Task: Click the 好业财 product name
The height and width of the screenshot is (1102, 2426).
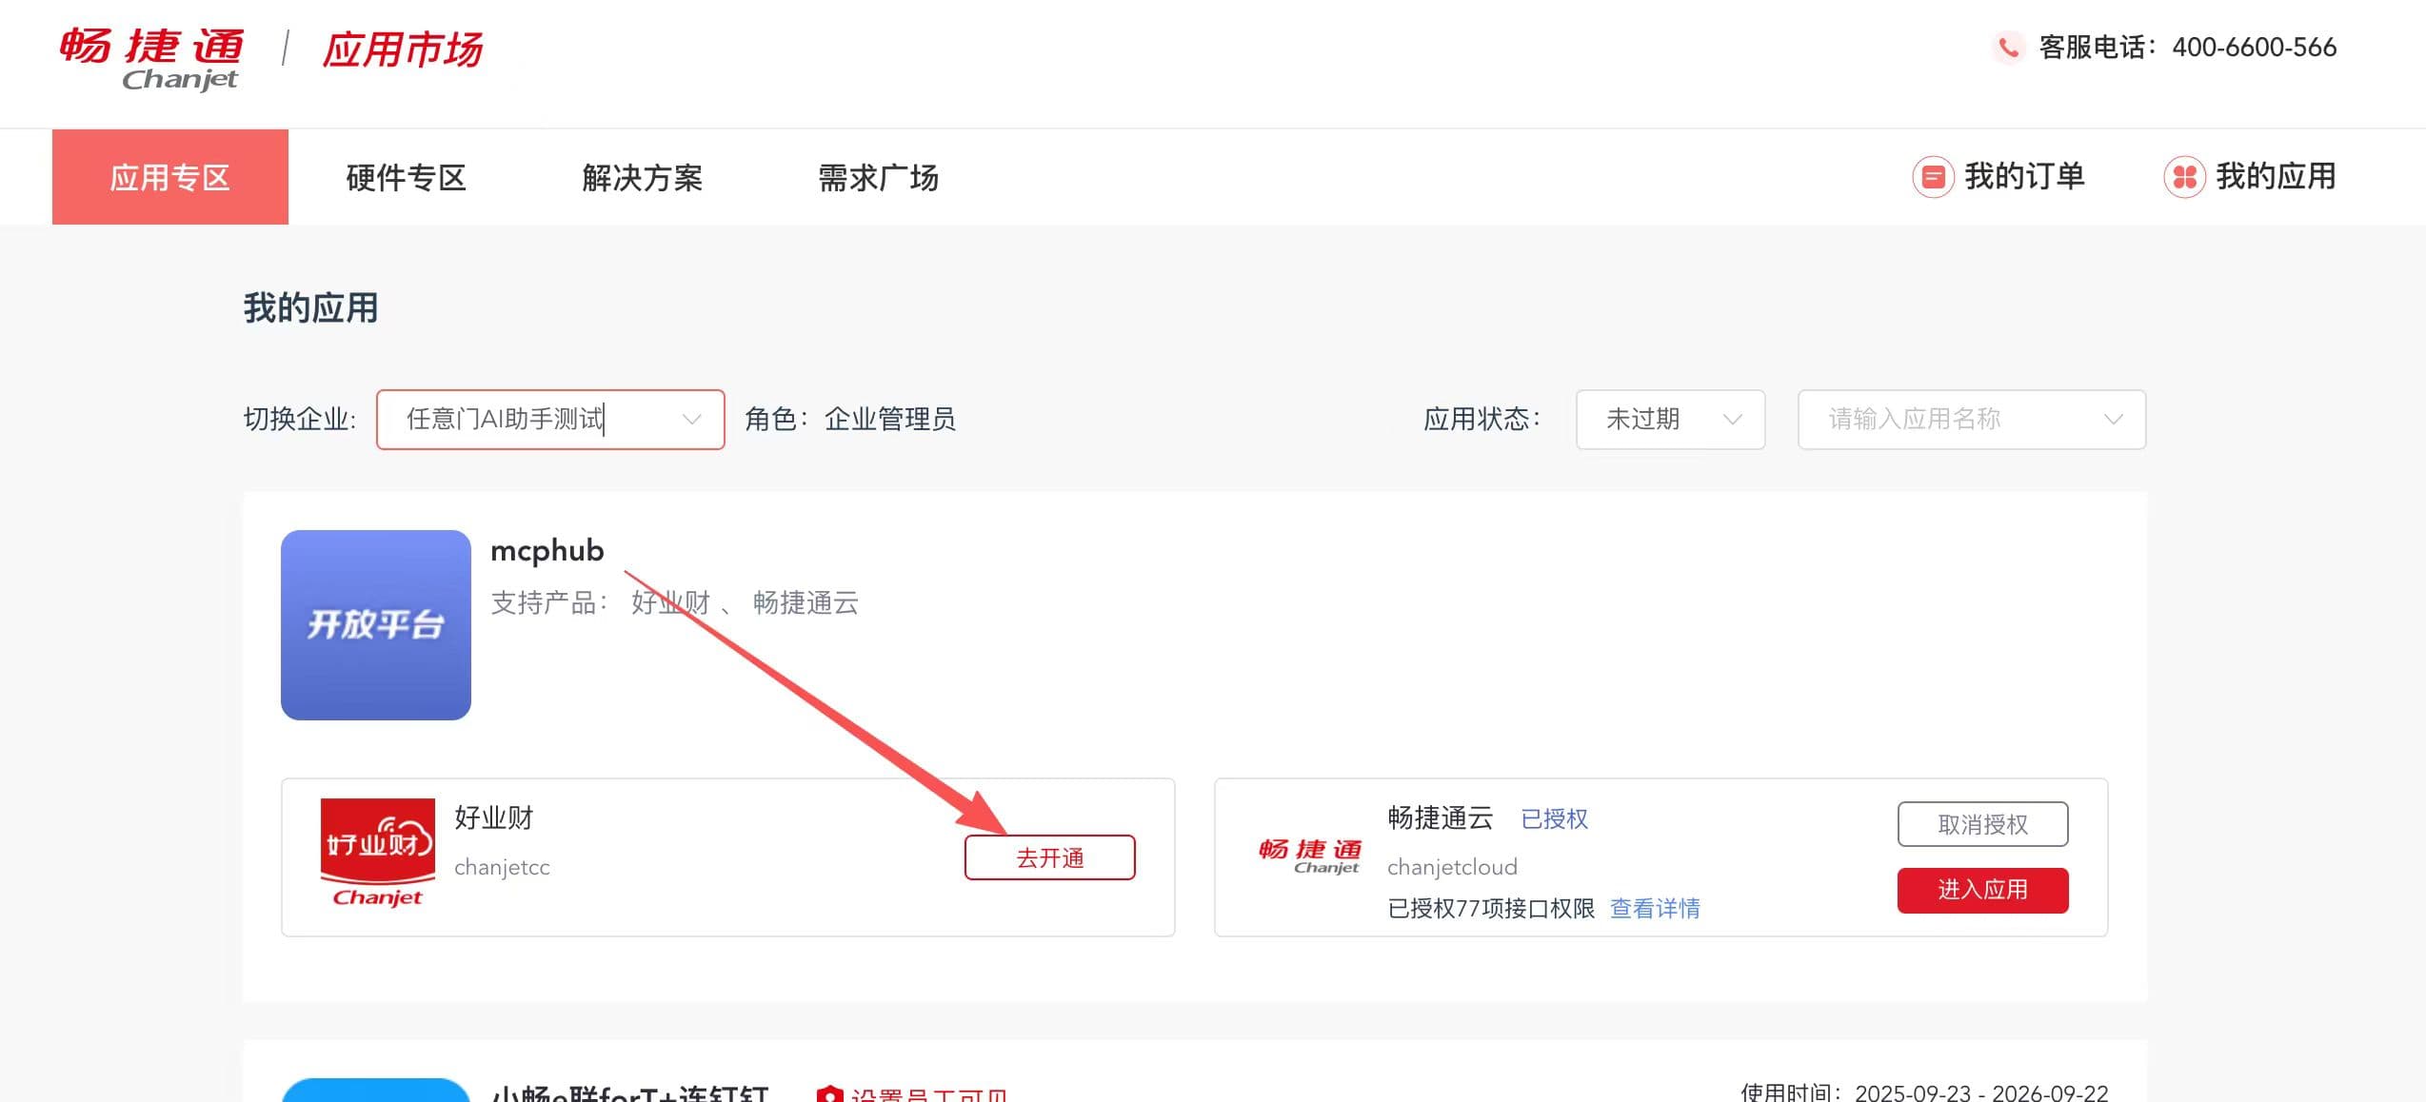Action: (x=494, y=817)
